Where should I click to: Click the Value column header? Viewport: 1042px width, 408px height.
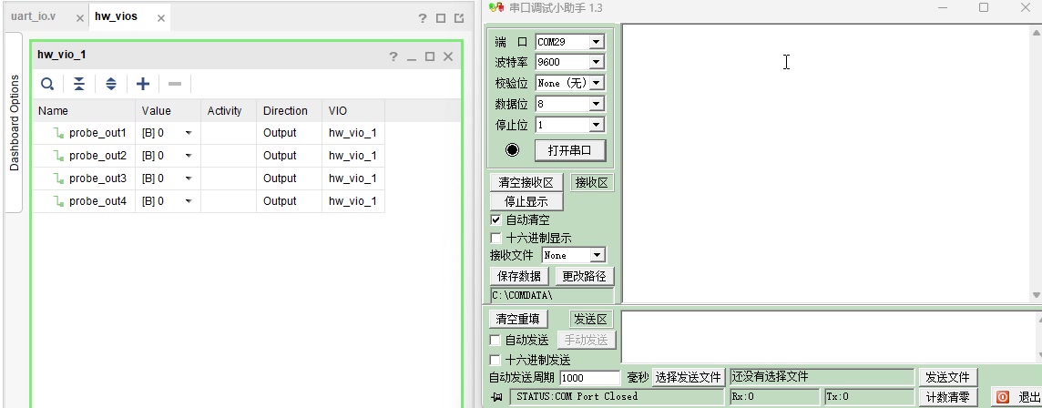156,111
